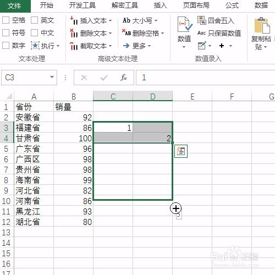
Task: Select column A header
Action: [34, 96]
